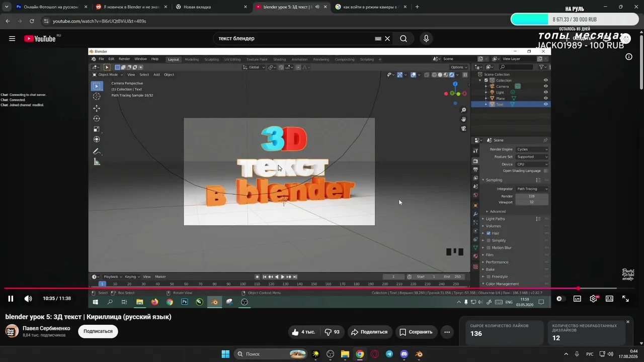Open the Edit menu in Blender

click(111, 59)
